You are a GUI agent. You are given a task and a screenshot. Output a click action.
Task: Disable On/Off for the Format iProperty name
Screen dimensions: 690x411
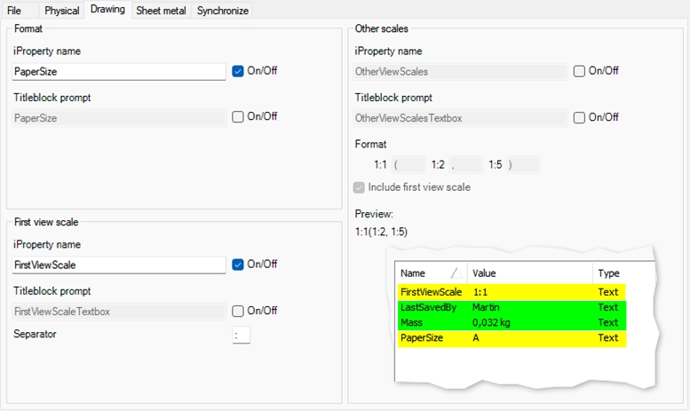click(x=238, y=71)
